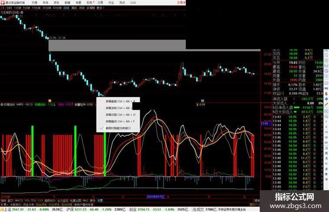This screenshot has height=212, width=329.
Task: Open the 综合资讯 tab
Action: 41,205
